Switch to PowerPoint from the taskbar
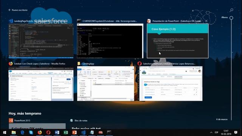The width and height of the screenshot is (242, 136). click(x=74, y=133)
